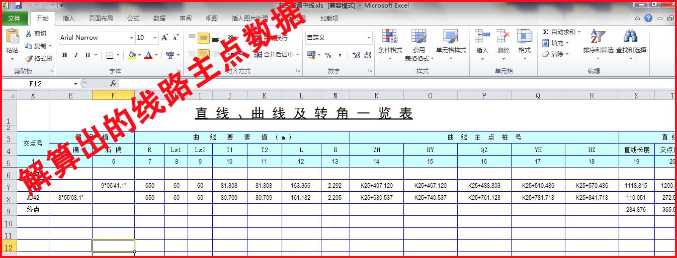Screen dimensions: 677x258
Task: Switch to the Formulas (公式) tab
Action: click(133, 18)
